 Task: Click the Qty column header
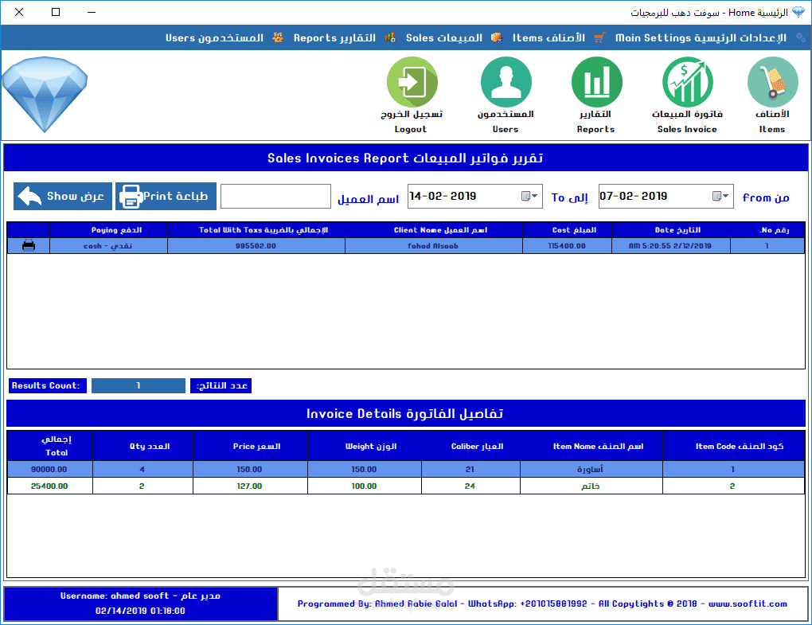point(142,446)
